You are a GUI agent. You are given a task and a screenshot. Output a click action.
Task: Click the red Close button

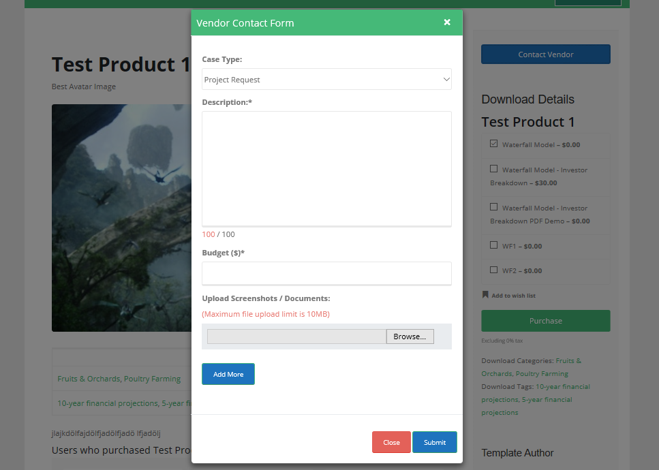[391, 442]
